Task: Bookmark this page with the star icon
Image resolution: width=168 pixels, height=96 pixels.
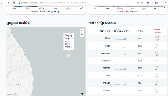Action: click(x=142, y=3)
